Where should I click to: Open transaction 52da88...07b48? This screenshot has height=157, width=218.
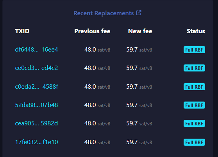36,105
